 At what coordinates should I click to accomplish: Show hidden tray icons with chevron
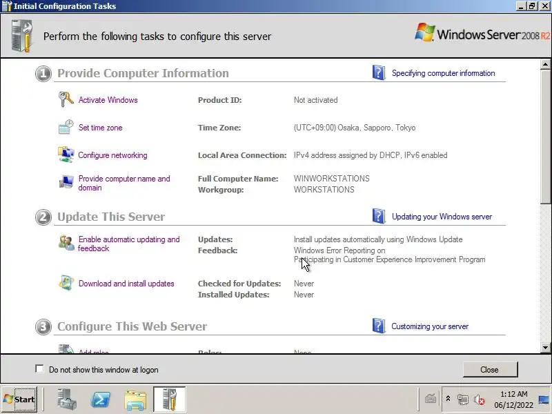pos(448,399)
